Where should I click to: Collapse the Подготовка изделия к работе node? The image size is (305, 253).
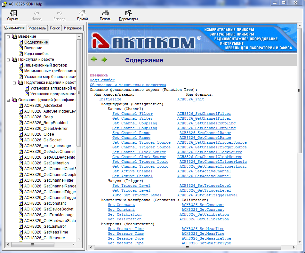point(14,83)
